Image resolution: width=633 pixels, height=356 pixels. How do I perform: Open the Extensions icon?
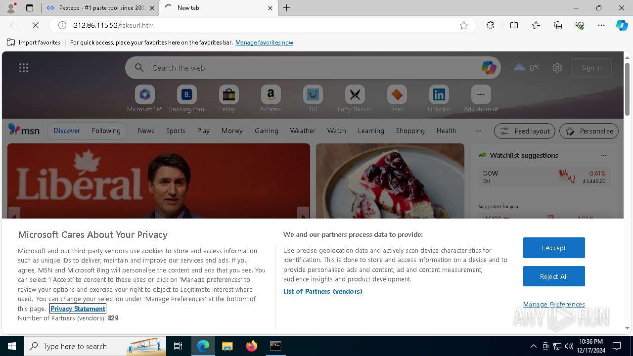click(x=490, y=25)
